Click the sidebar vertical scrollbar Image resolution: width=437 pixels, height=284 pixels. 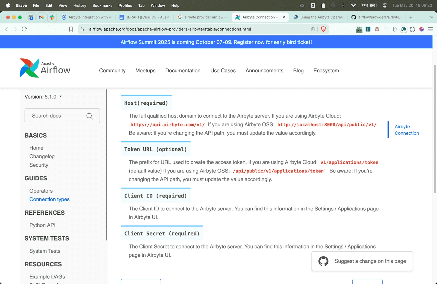107,165
